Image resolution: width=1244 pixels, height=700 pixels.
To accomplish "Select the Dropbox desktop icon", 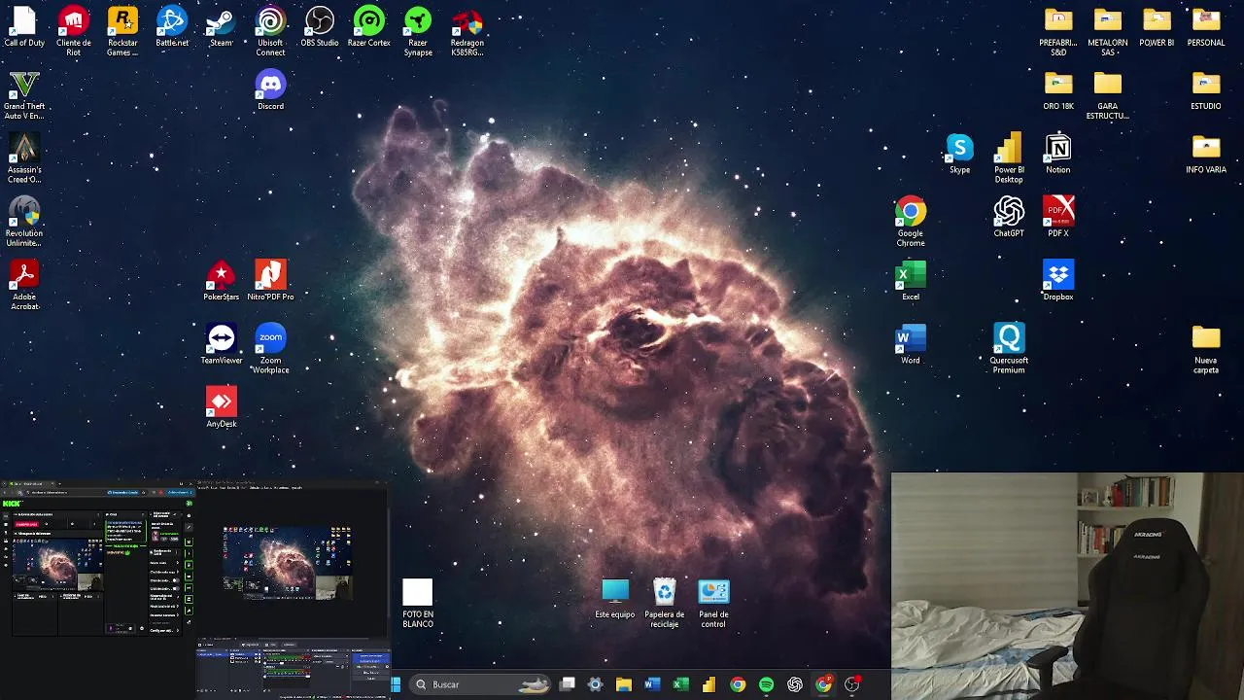I will point(1058,281).
